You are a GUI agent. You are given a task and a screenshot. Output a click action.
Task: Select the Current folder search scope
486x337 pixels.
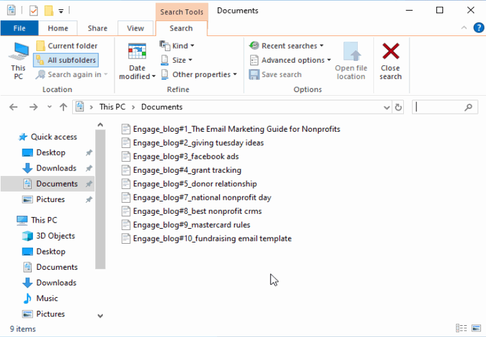(67, 45)
